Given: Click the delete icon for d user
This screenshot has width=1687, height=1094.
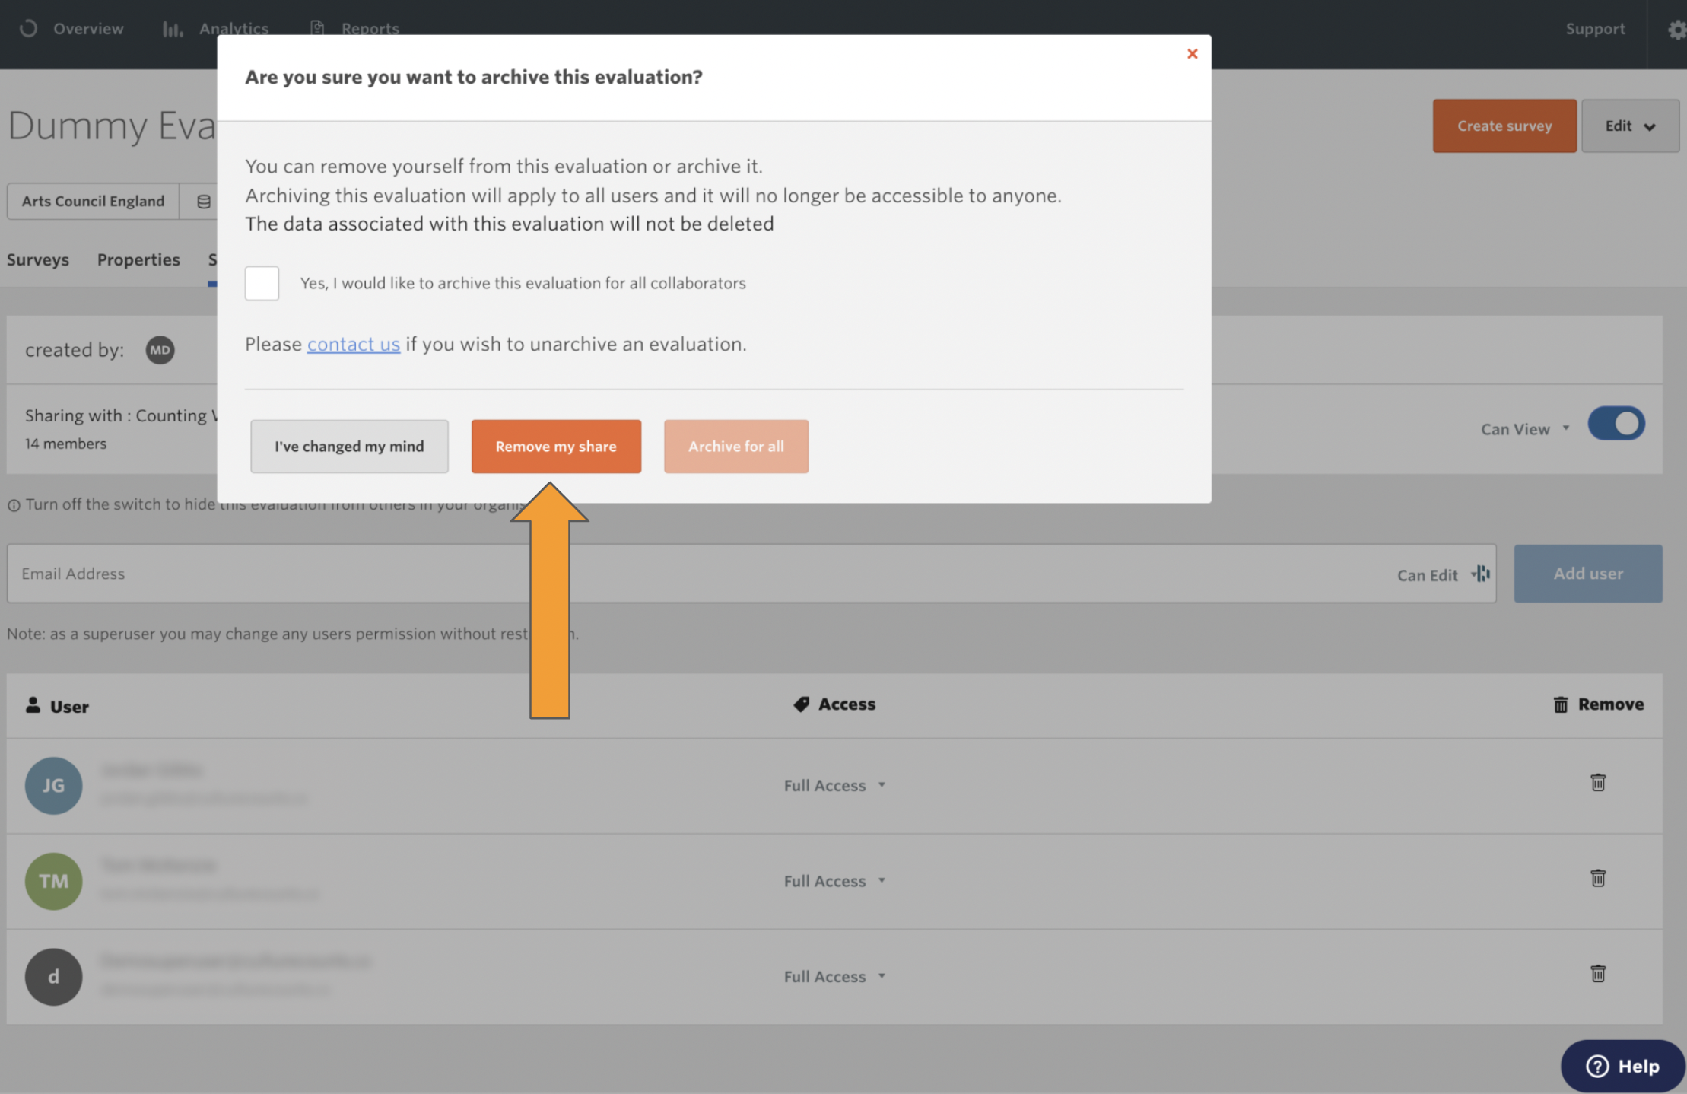Looking at the screenshot, I should [x=1597, y=972].
